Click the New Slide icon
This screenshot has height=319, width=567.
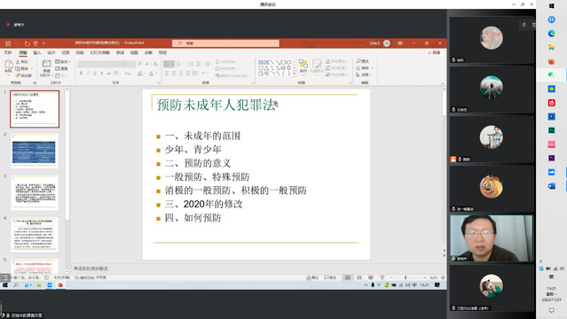click(x=46, y=66)
